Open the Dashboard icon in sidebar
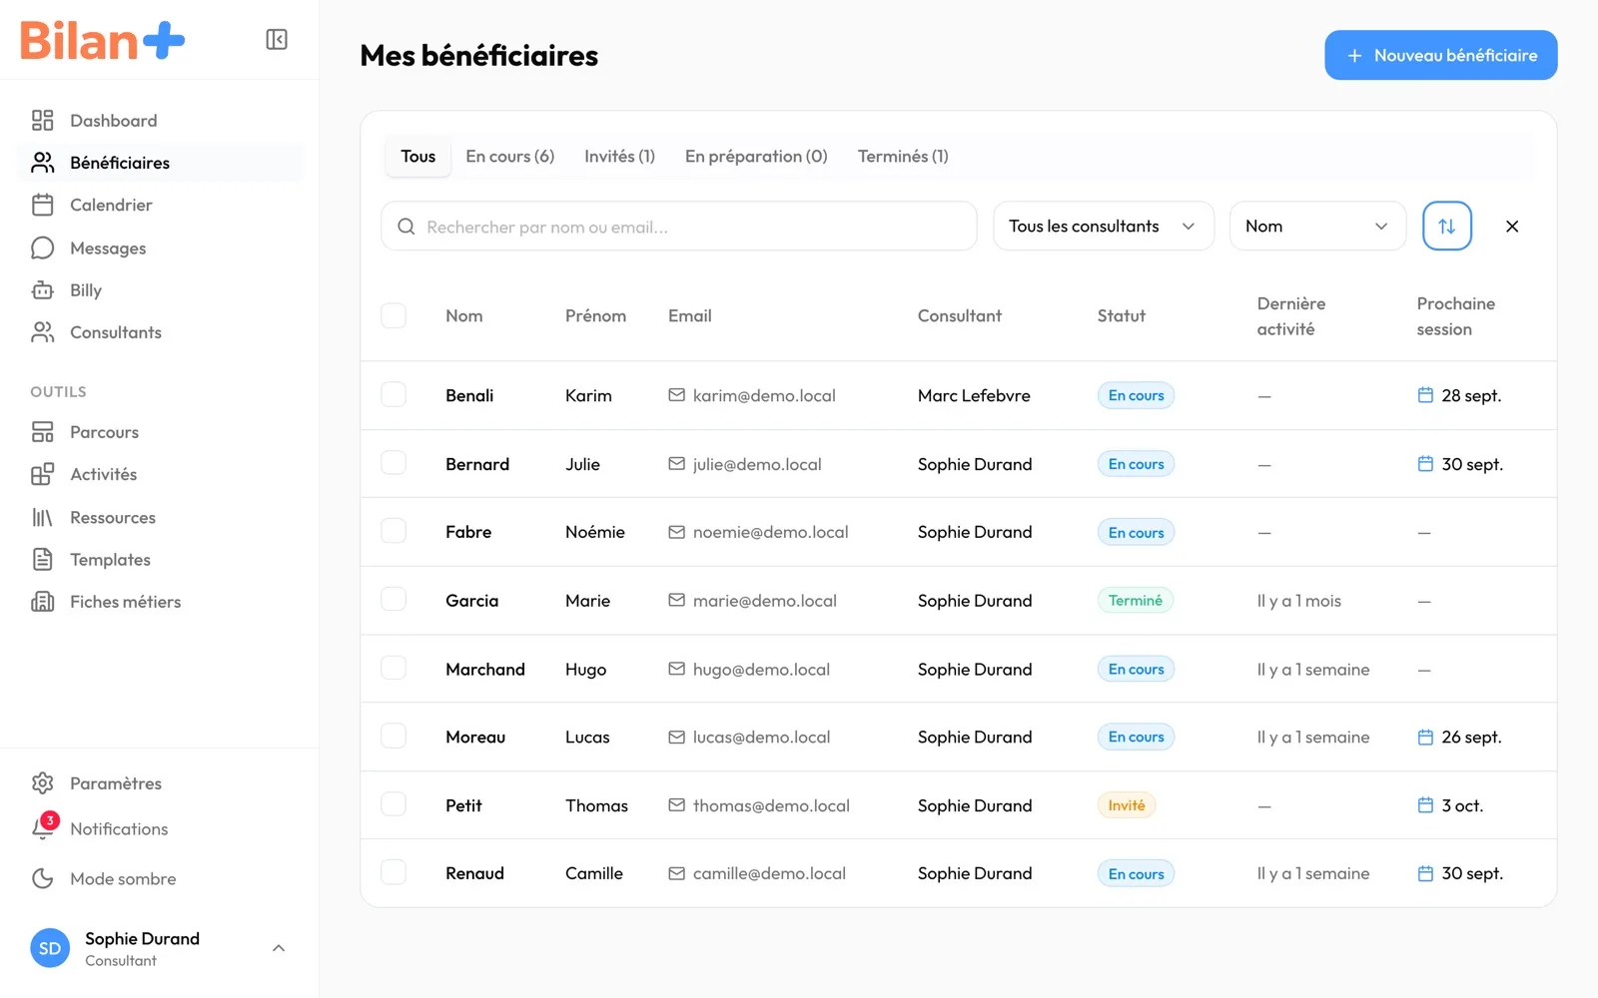 coord(42,121)
